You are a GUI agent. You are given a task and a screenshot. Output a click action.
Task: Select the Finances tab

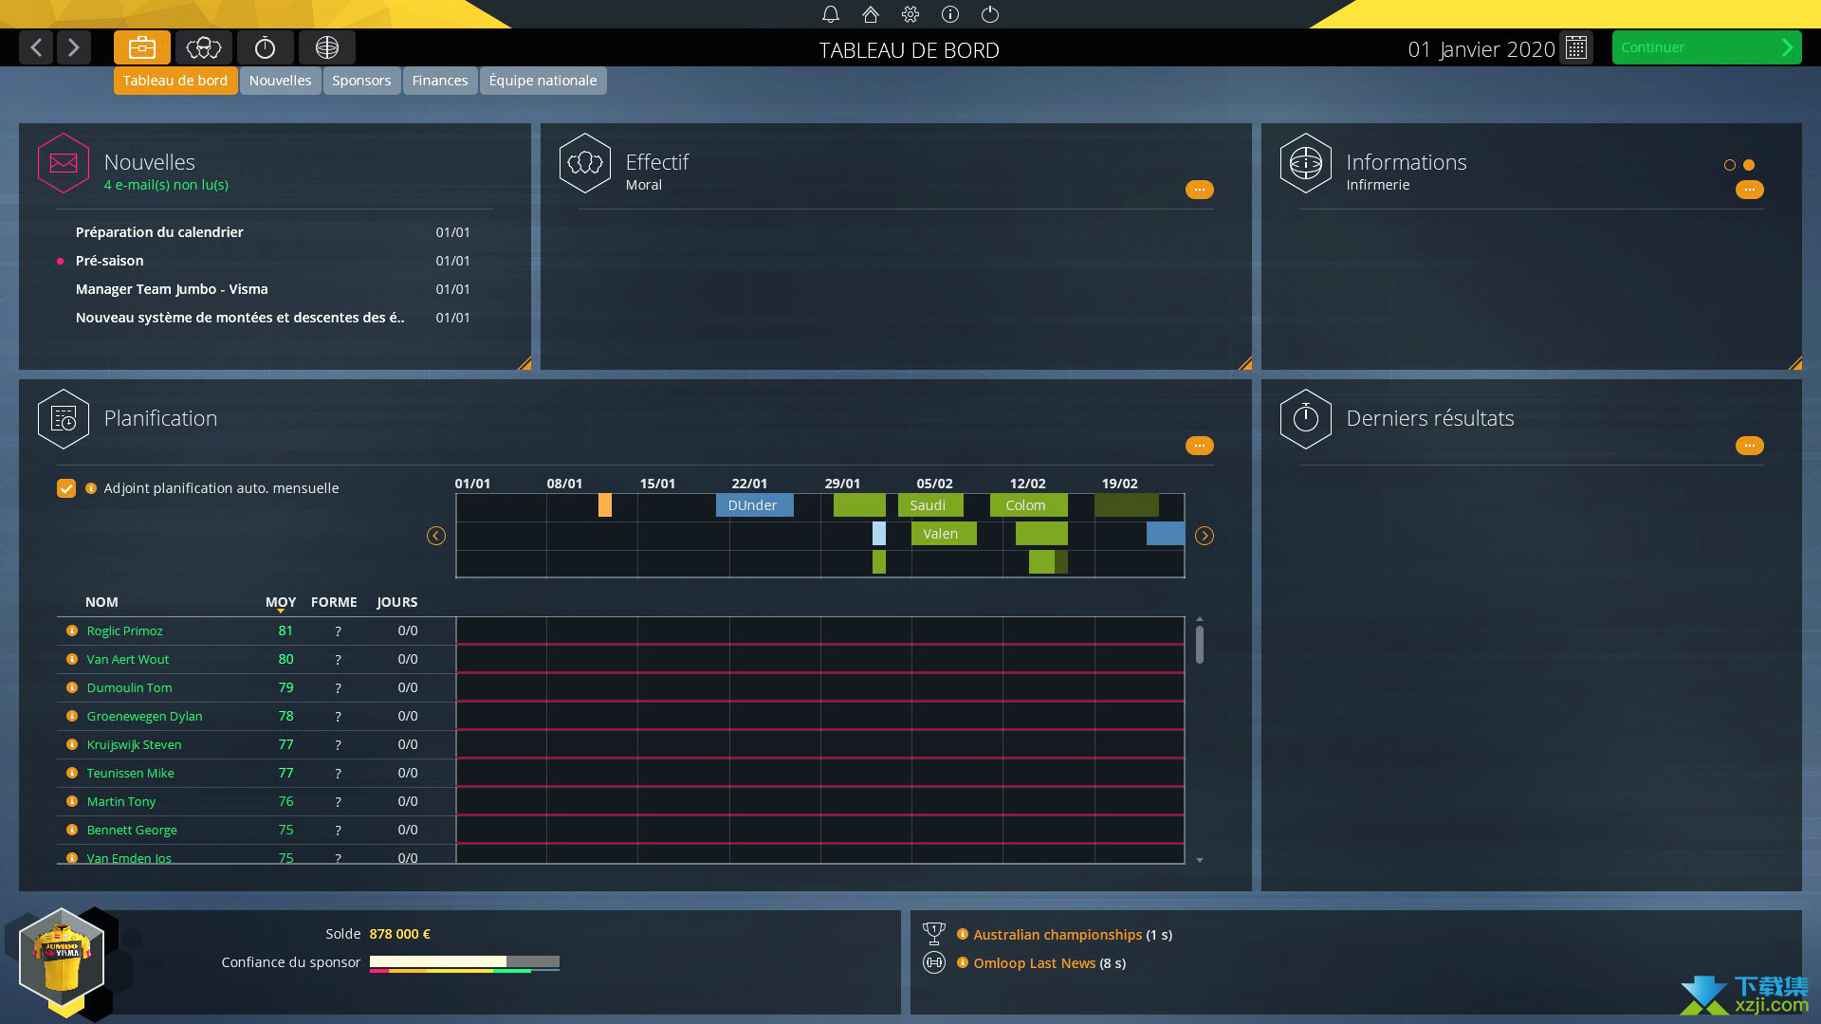(439, 79)
